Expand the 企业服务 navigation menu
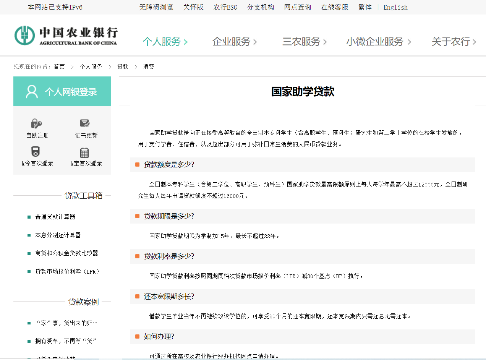This screenshot has width=486, height=360. (x=234, y=42)
